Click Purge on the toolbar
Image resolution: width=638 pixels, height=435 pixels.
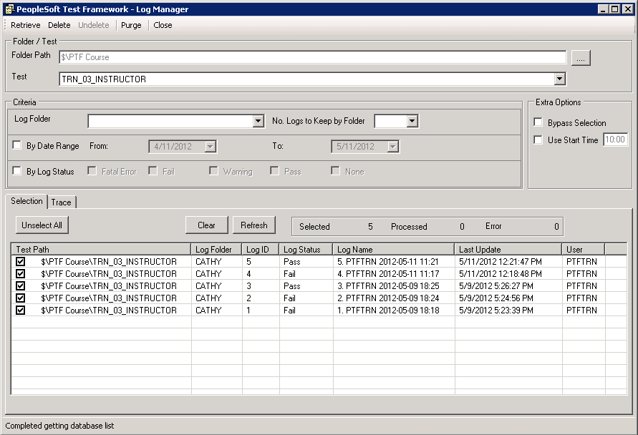pyautogui.click(x=130, y=25)
